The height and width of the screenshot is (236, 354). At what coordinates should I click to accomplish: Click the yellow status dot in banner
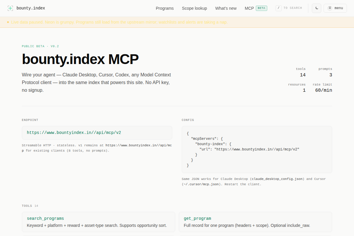pyautogui.click(x=8, y=22)
